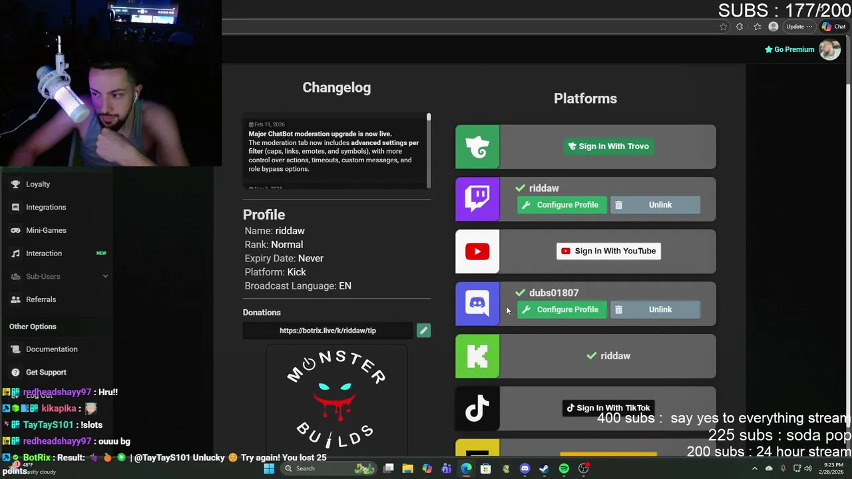Click the 'Rank: Normal' profile line
Screen dimensions: 852x479
(x=274, y=244)
